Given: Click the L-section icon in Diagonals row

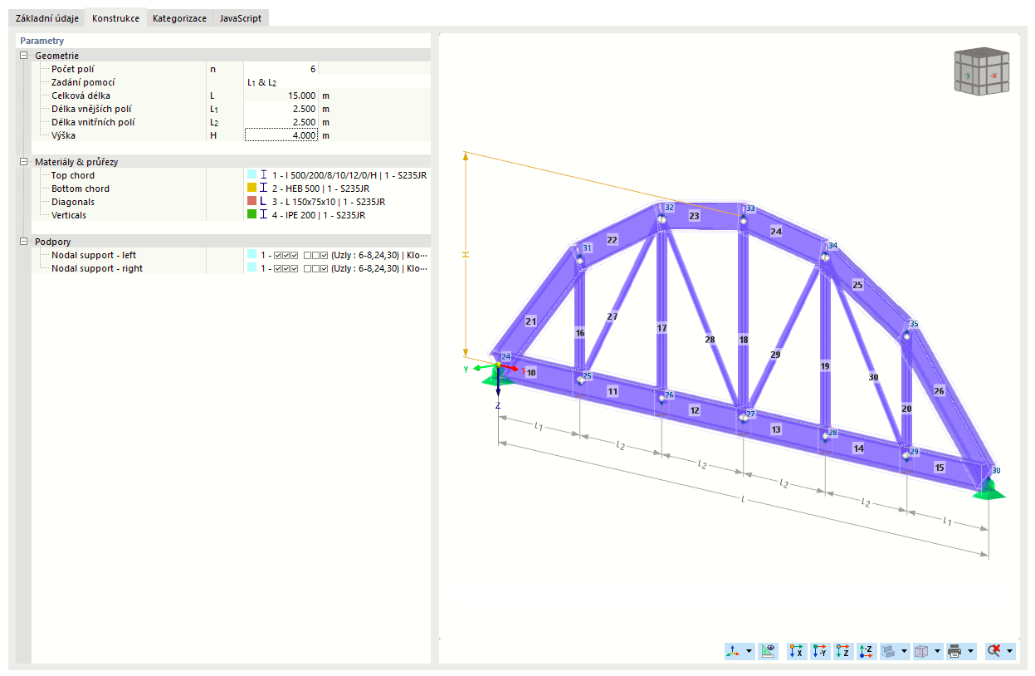Looking at the screenshot, I should tap(264, 202).
